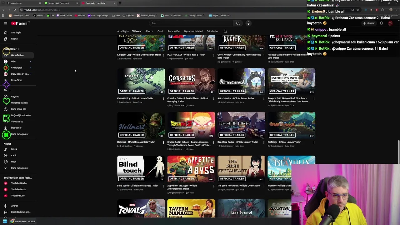Screen dimensions: 400x225
Task: Click the Oluştur create button
Action: 369,23
